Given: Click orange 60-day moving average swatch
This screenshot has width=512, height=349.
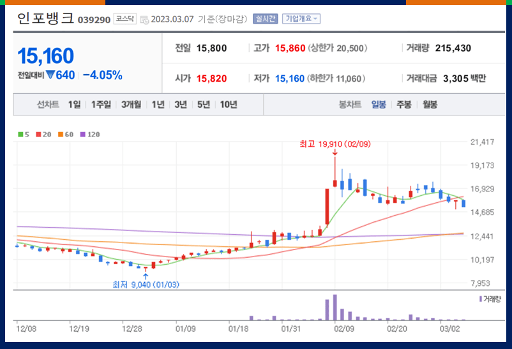Looking at the screenshot, I should point(61,135).
